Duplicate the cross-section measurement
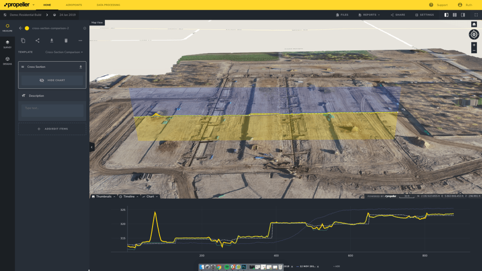 (24, 40)
